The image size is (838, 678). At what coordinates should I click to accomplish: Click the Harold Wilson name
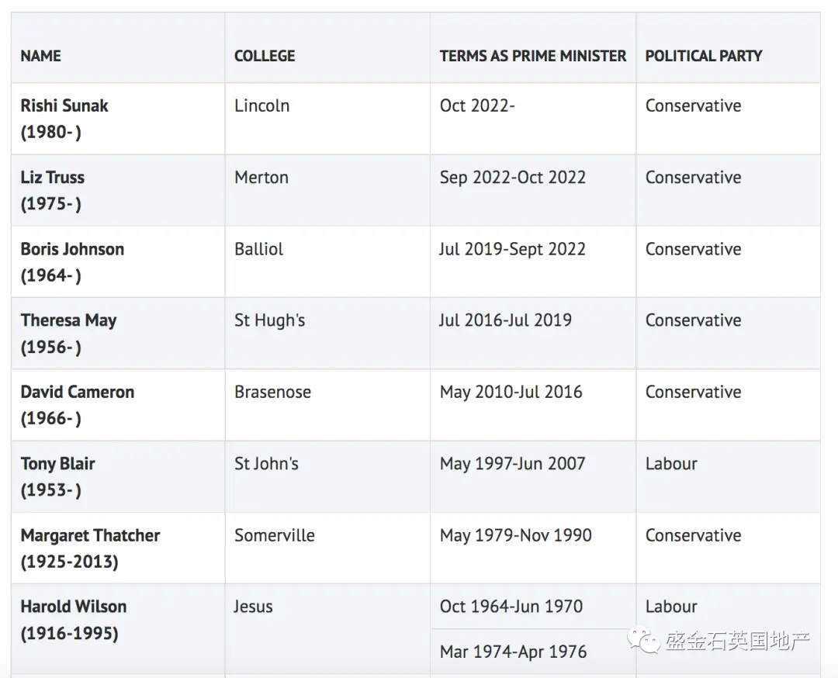[x=74, y=607]
